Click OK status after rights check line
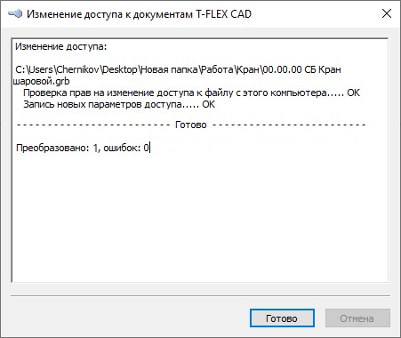The image size is (401, 338). [x=353, y=93]
